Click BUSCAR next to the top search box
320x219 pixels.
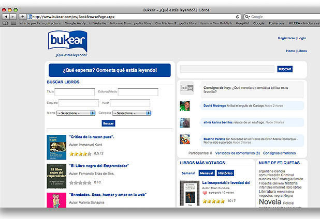(285, 69)
